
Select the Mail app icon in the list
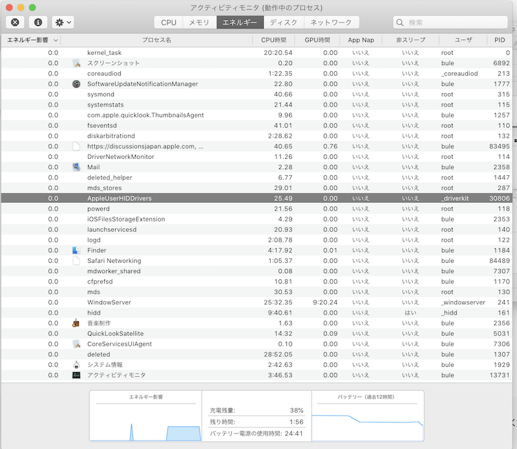76,167
